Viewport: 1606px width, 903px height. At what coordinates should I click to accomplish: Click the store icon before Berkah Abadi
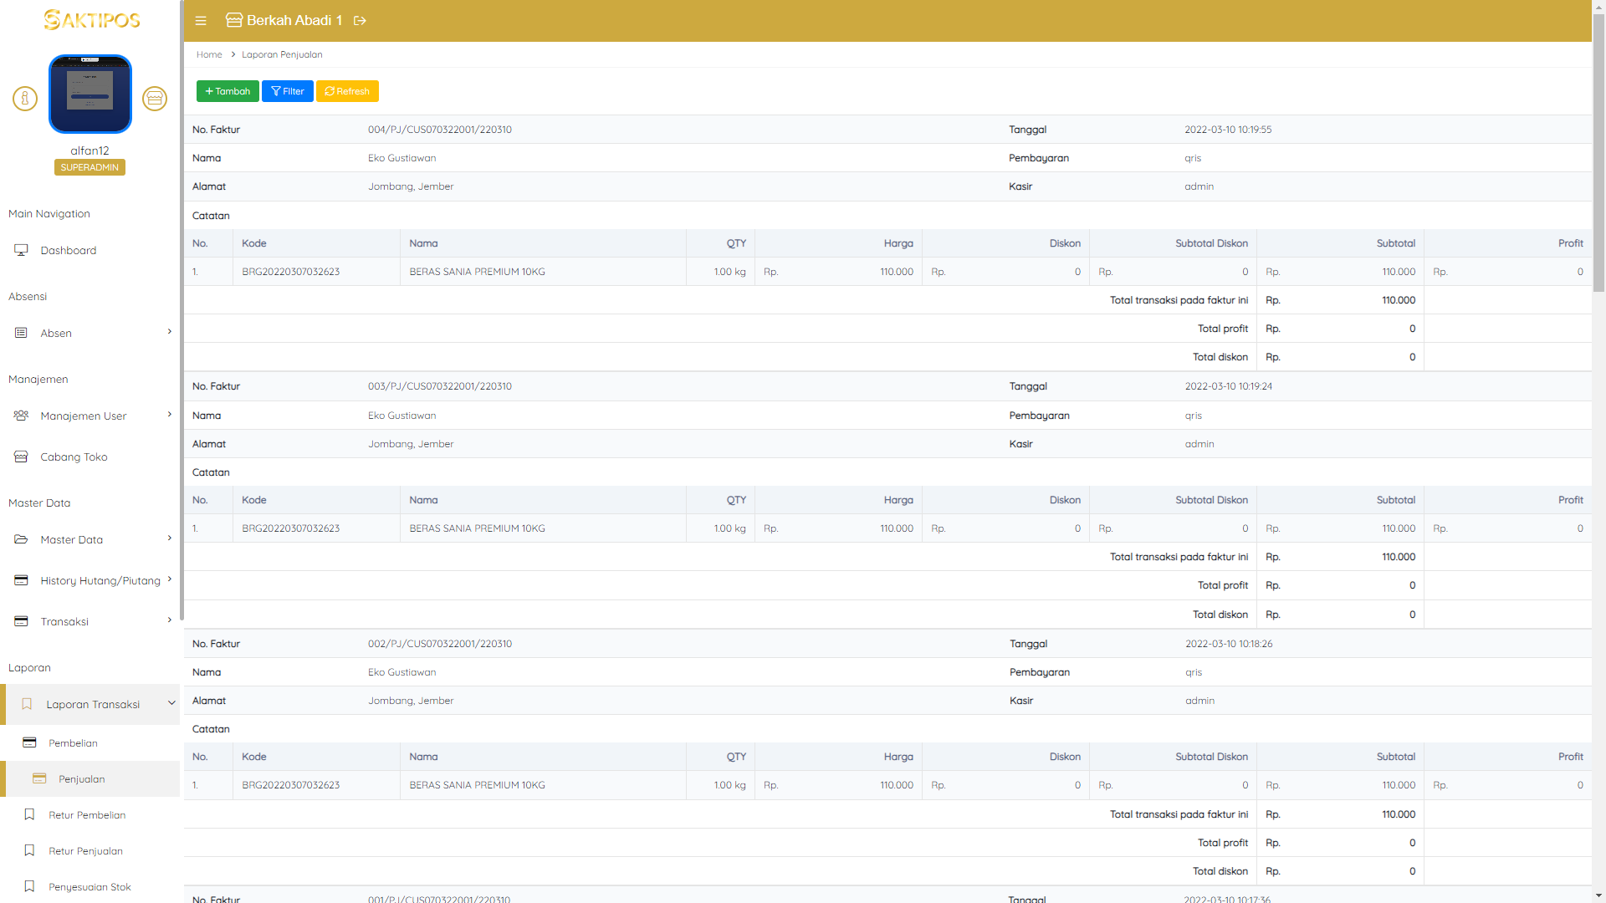coord(234,20)
